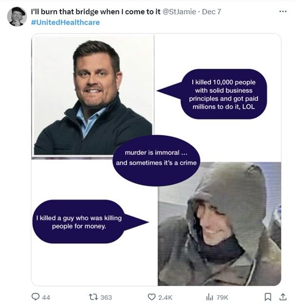295x308 pixels.
Task: Like the post with the heart icon
Action: coord(151,297)
